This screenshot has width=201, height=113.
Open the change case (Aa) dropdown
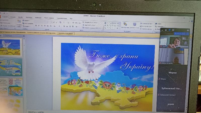[55, 26]
